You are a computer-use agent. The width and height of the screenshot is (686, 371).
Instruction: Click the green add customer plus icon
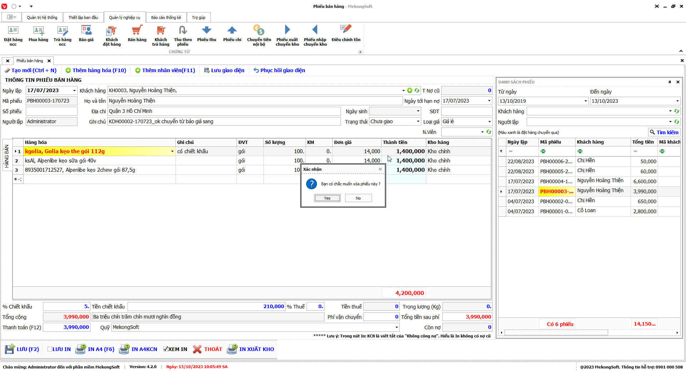[410, 91]
